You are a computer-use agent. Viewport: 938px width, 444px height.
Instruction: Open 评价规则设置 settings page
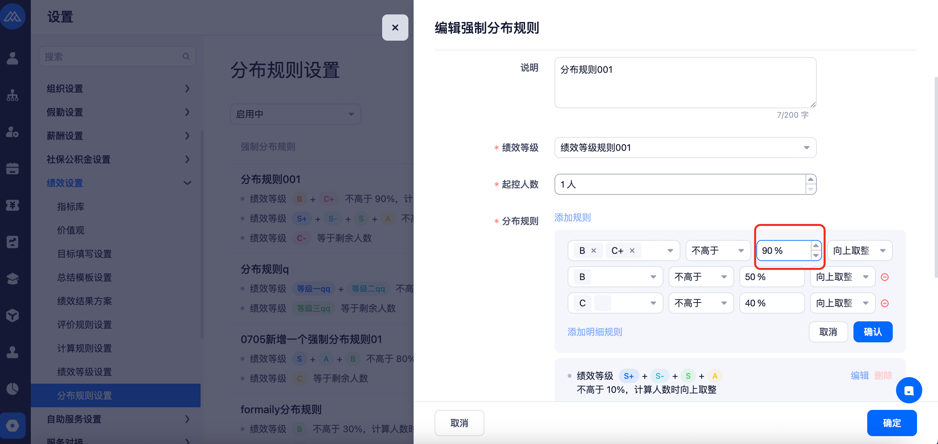coord(85,325)
